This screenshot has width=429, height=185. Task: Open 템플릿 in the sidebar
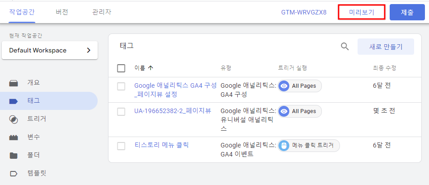coord(37,173)
